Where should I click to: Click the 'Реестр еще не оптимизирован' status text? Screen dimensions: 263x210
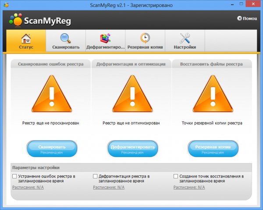pyautogui.click(x=131, y=123)
